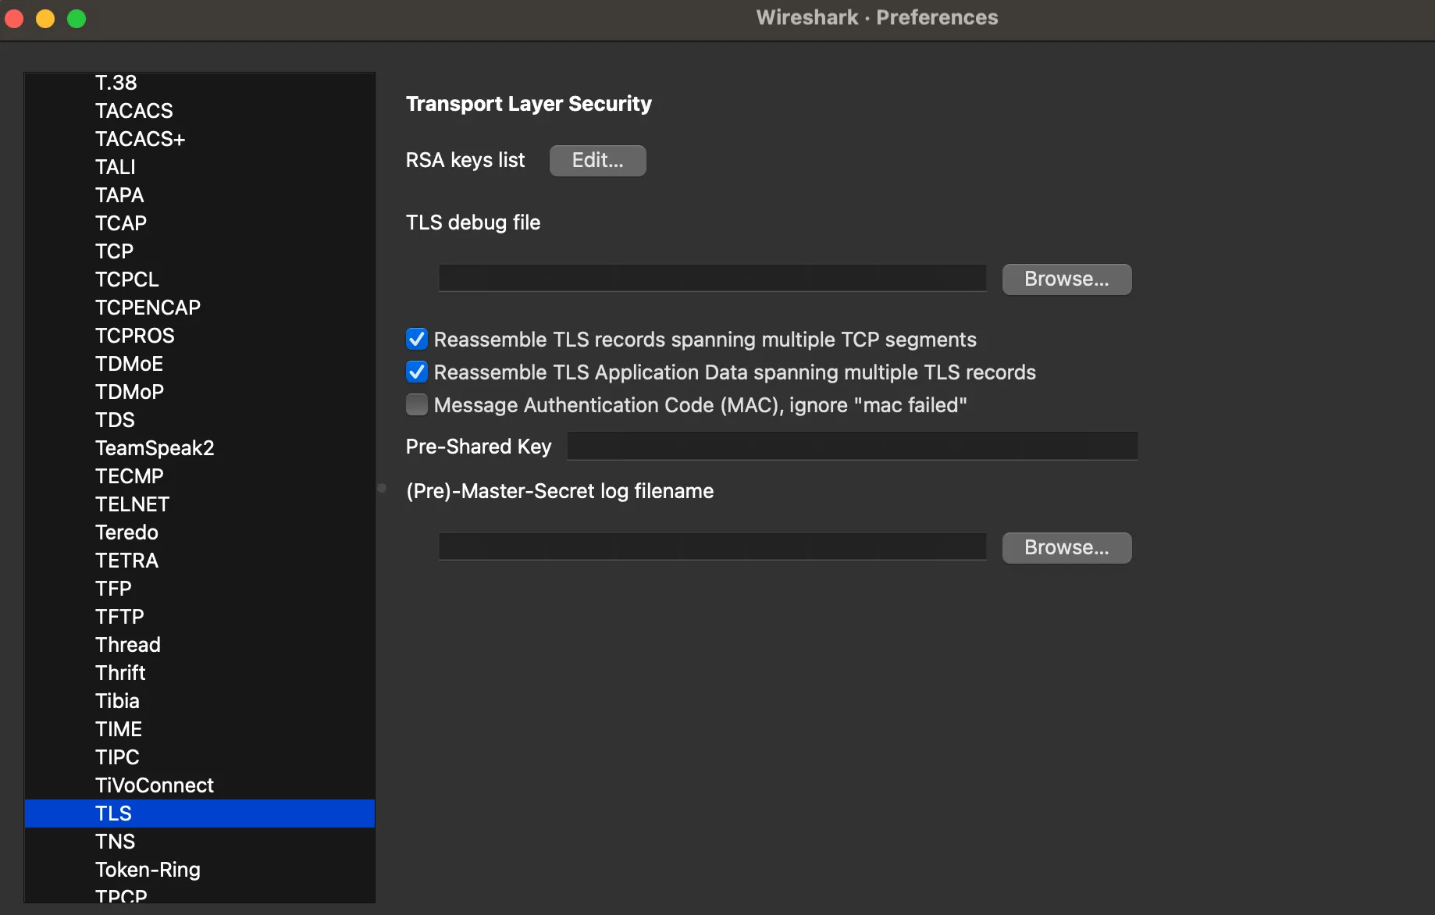Click the green zoom window button

coord(77,19)
